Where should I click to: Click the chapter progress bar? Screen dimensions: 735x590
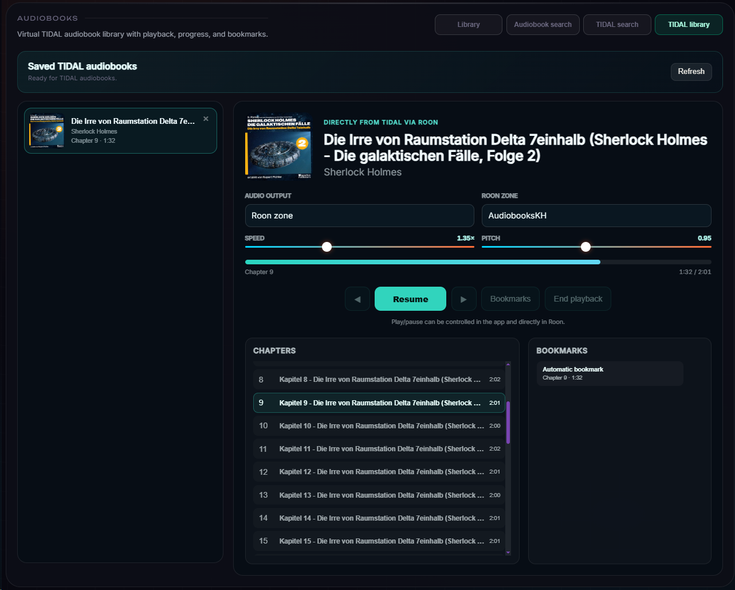pyautogui.click(x=478, y=262)
